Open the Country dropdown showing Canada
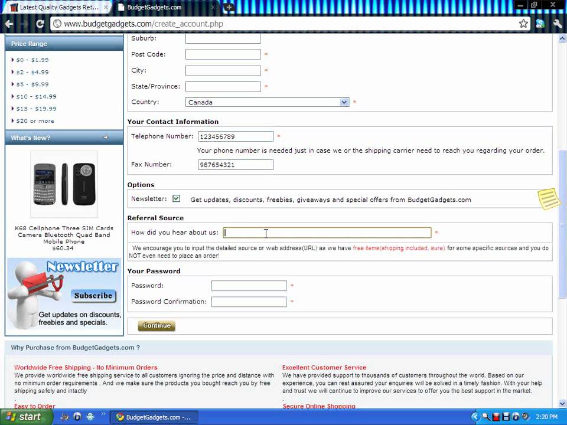Viewport: 567px width, 425px height. pyautogui.click(x=267, y=102)
